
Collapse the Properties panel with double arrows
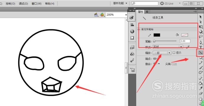click(196, 8)
